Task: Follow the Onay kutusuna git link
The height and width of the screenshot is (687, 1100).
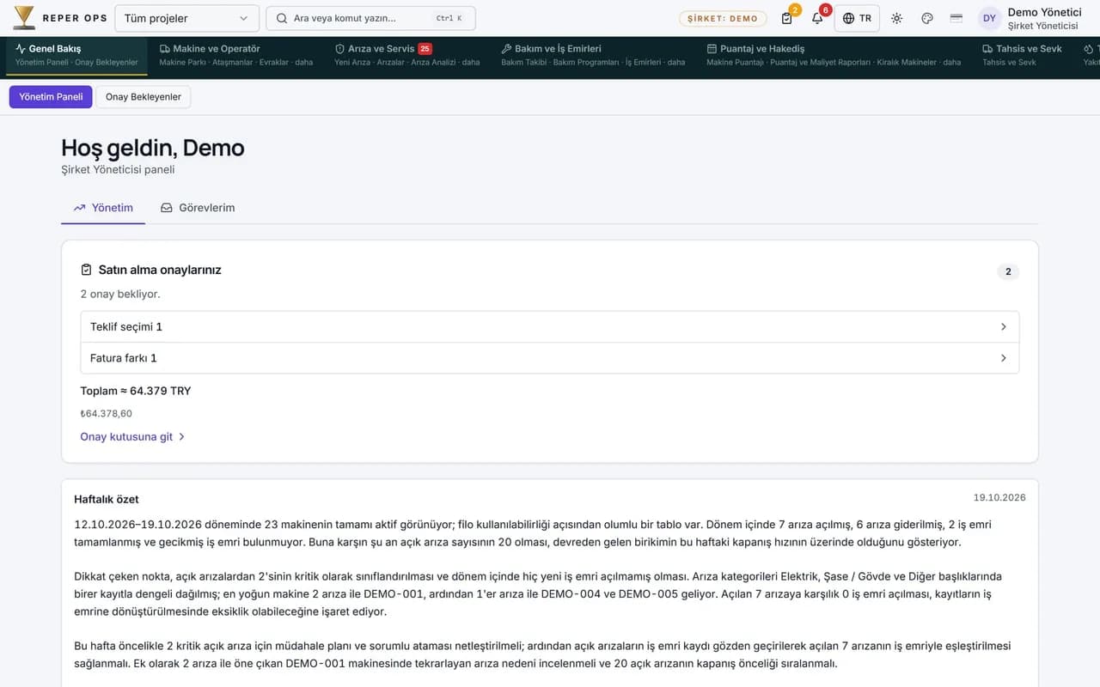Action: point(133,436)
